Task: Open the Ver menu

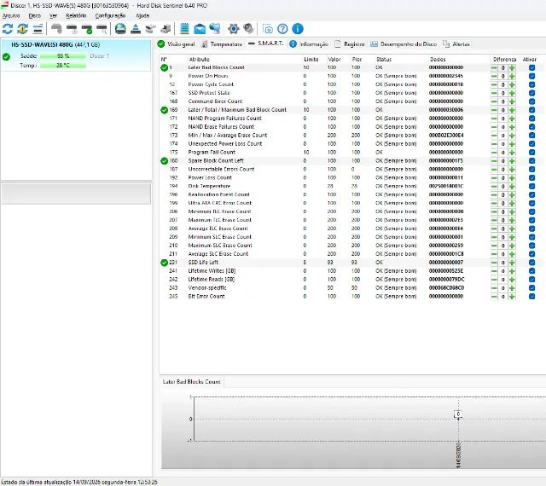Action: click(53, 15)
